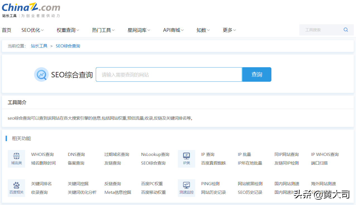The height and width of the screenshot is (205, 356).
Task: Open the API商城 menu item
Action: point(173,30)
